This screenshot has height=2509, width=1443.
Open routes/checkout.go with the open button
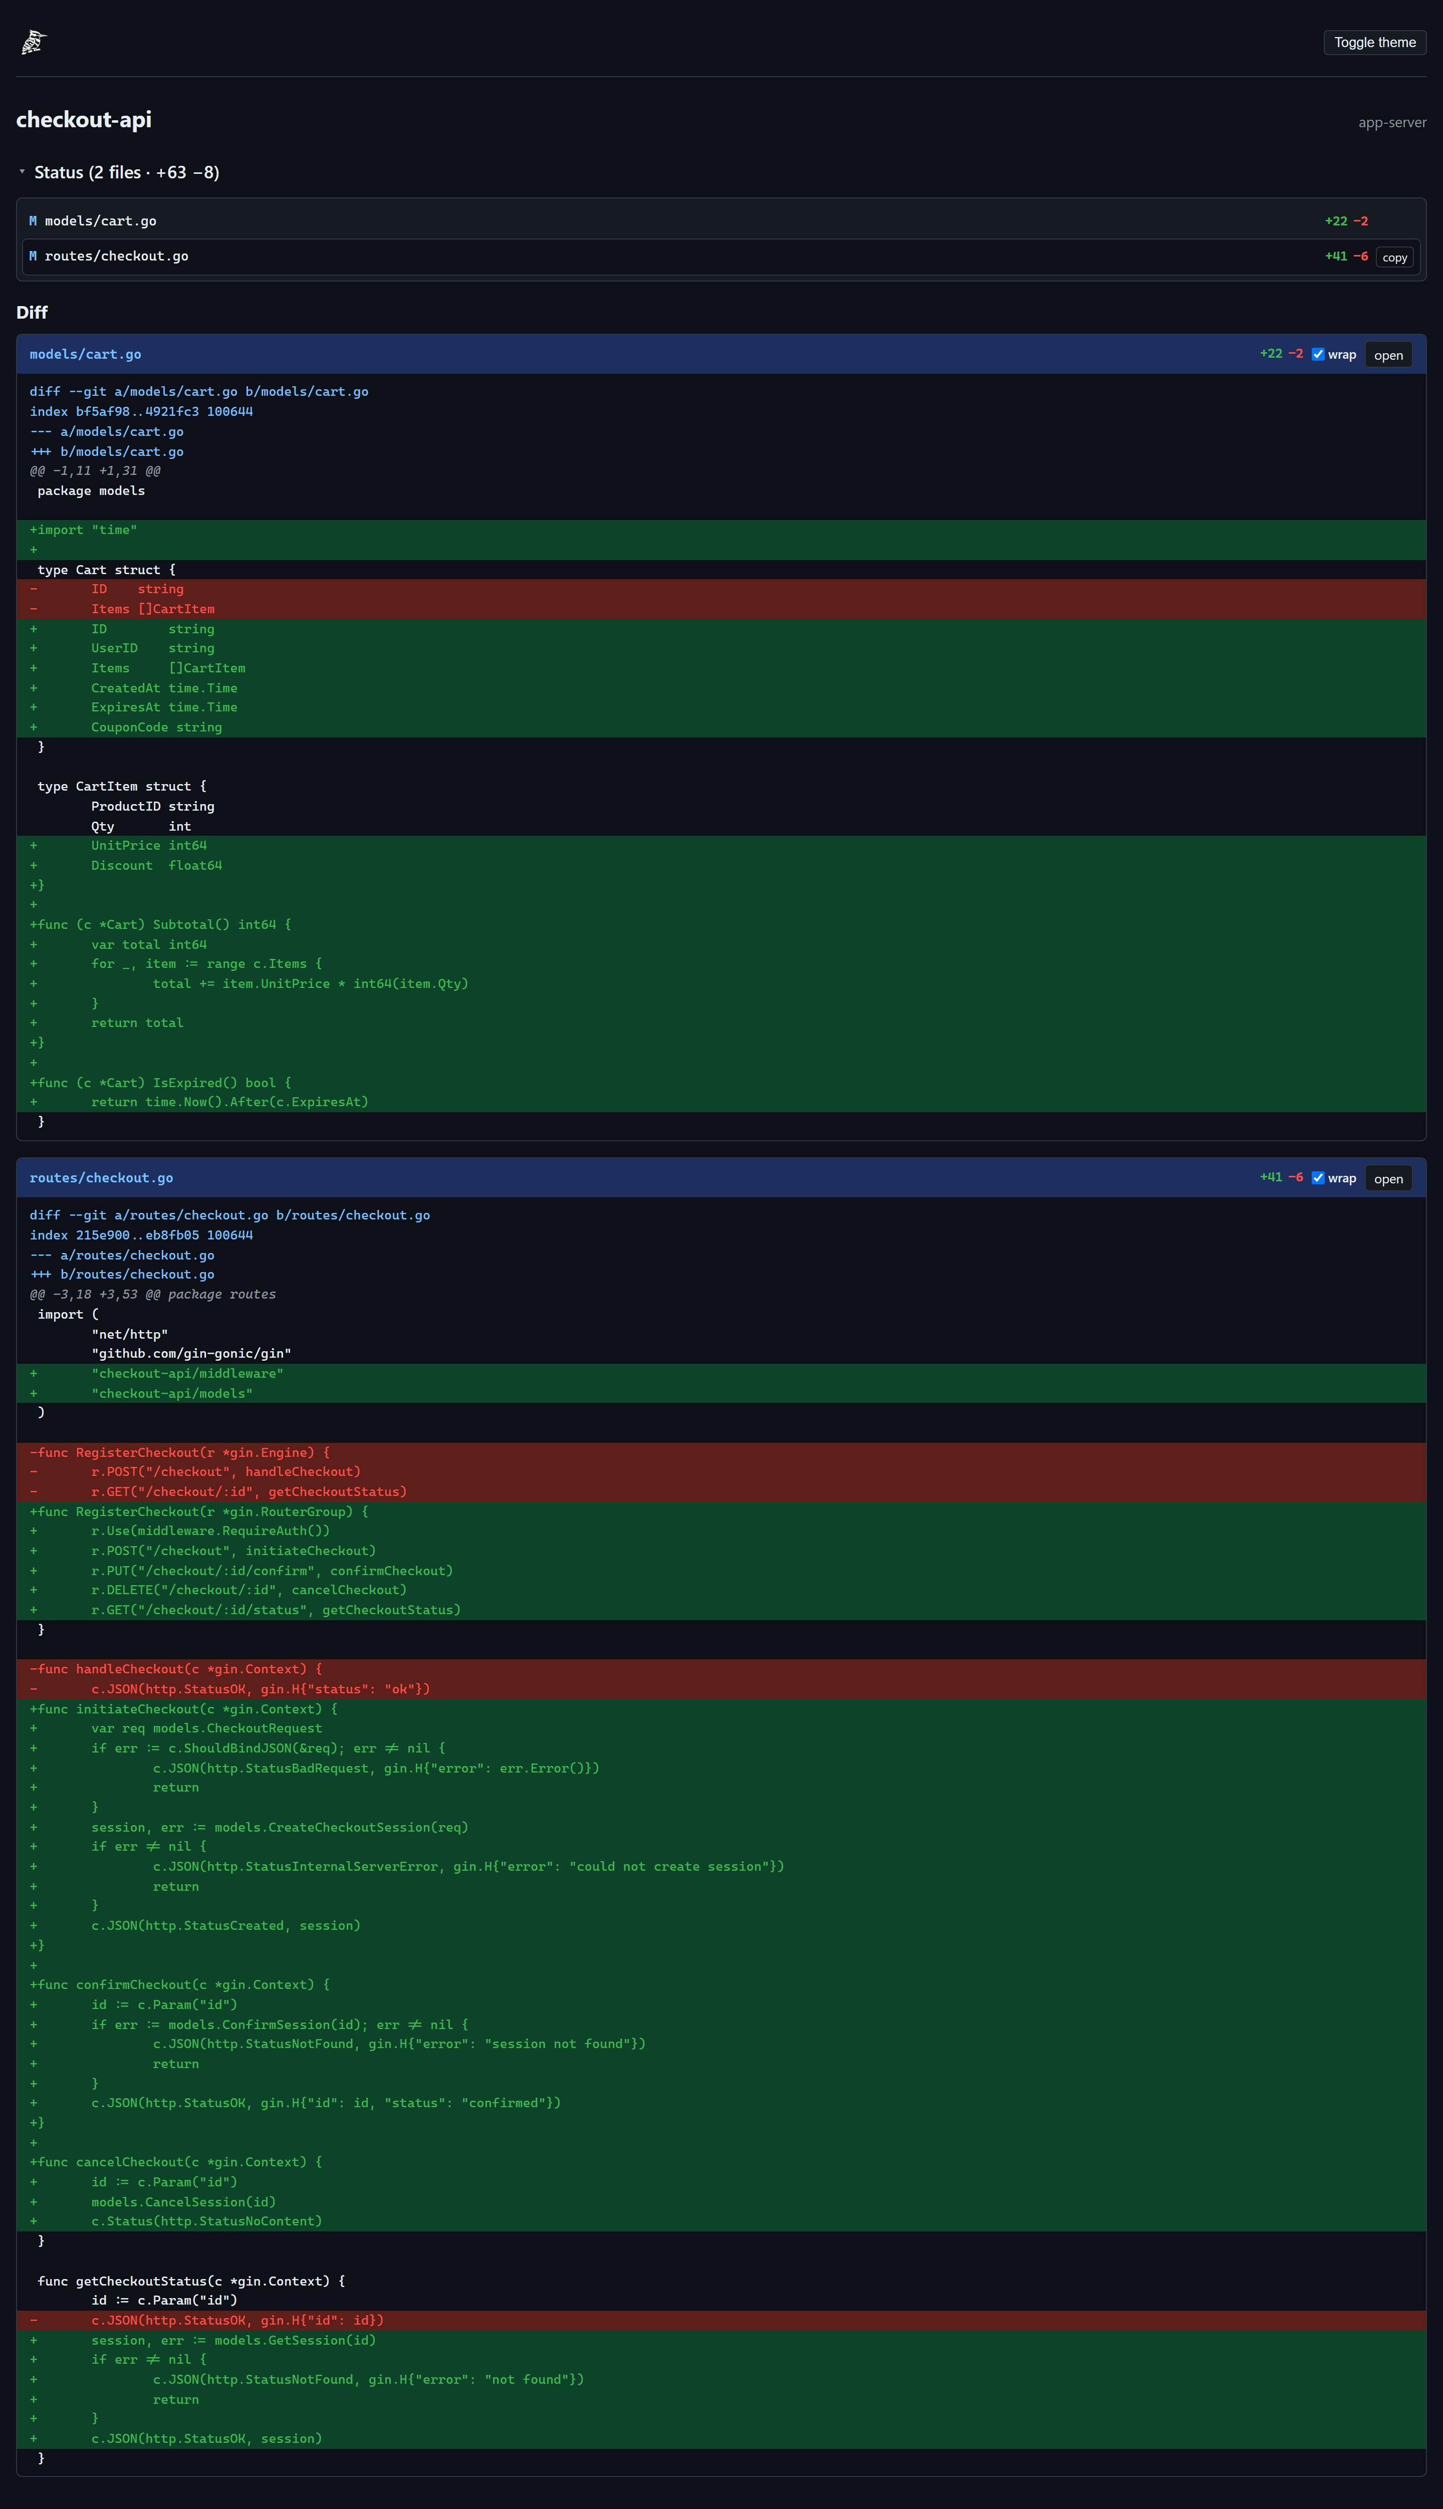pyautogui.click(x=1388, y=1178)
